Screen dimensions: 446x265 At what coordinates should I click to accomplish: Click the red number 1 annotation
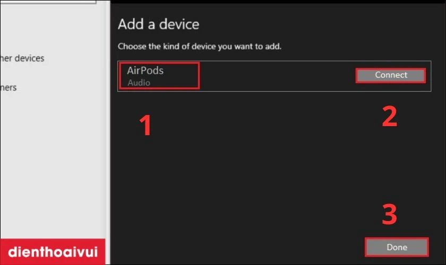point(145,125)
